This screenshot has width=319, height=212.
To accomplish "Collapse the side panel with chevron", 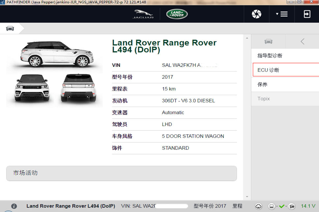I will (302, 41).
